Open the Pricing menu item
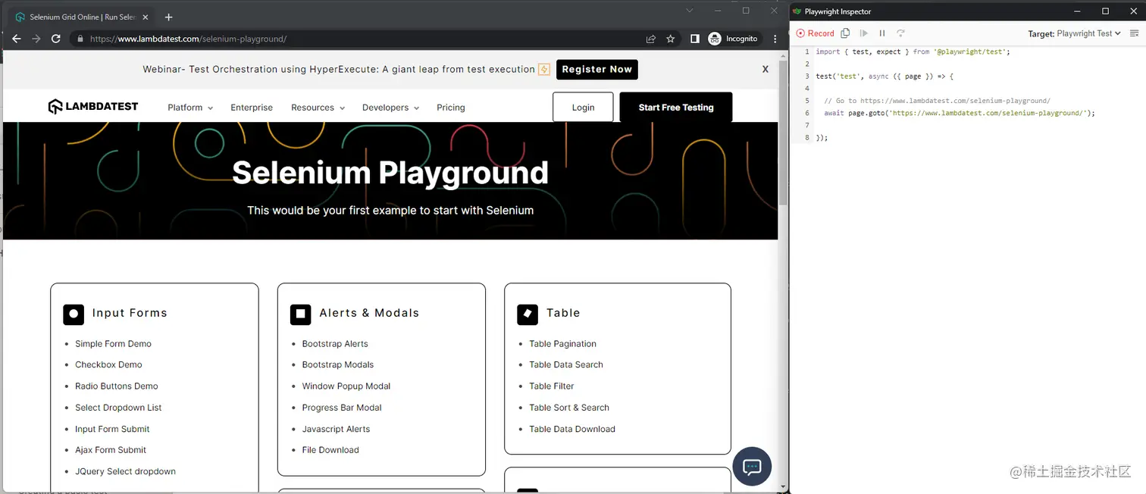This screenshot has width=1146, height=494. click(450, 108)
